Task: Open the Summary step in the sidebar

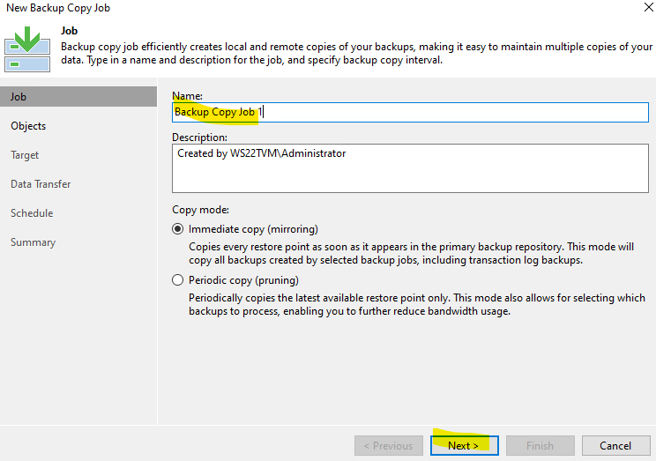Action: point(33,242)
